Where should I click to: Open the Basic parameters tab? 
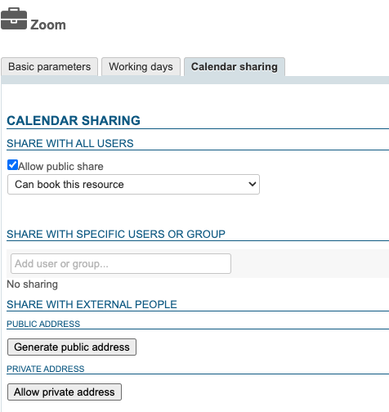49,67
